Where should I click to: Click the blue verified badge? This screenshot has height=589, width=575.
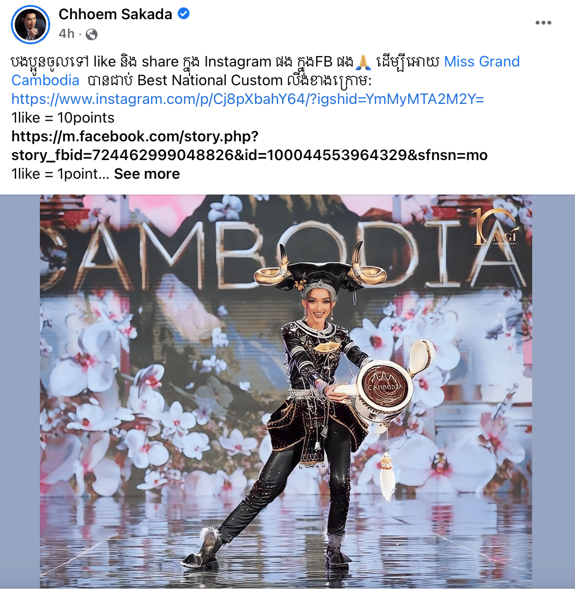[x=184, y=14]
